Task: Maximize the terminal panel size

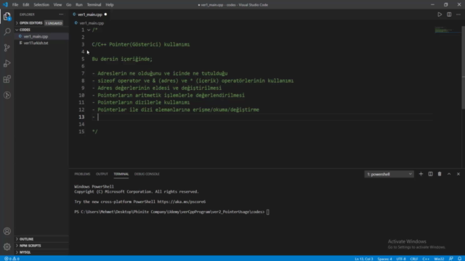Action: pos(449,174)
